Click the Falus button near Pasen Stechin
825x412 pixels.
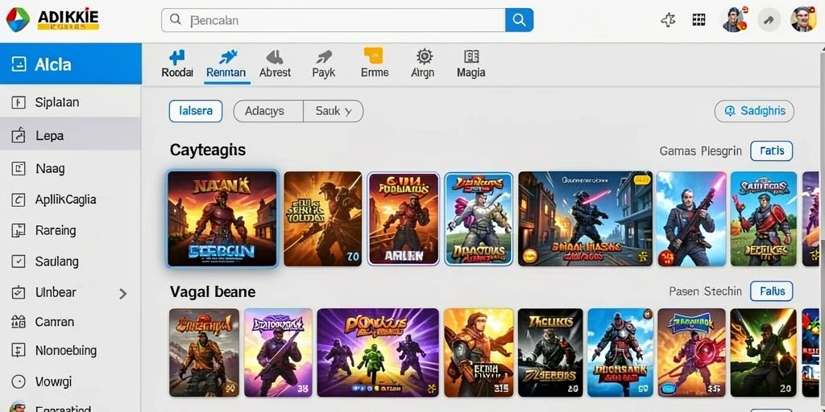click(x=771, y=290)
